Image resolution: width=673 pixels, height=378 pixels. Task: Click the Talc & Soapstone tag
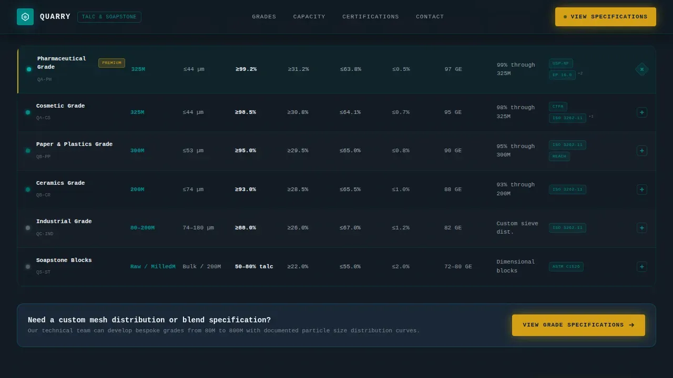(109, 17)
